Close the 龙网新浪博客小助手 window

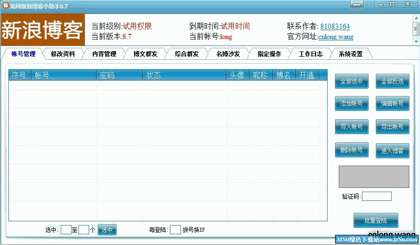click(407, 4)
